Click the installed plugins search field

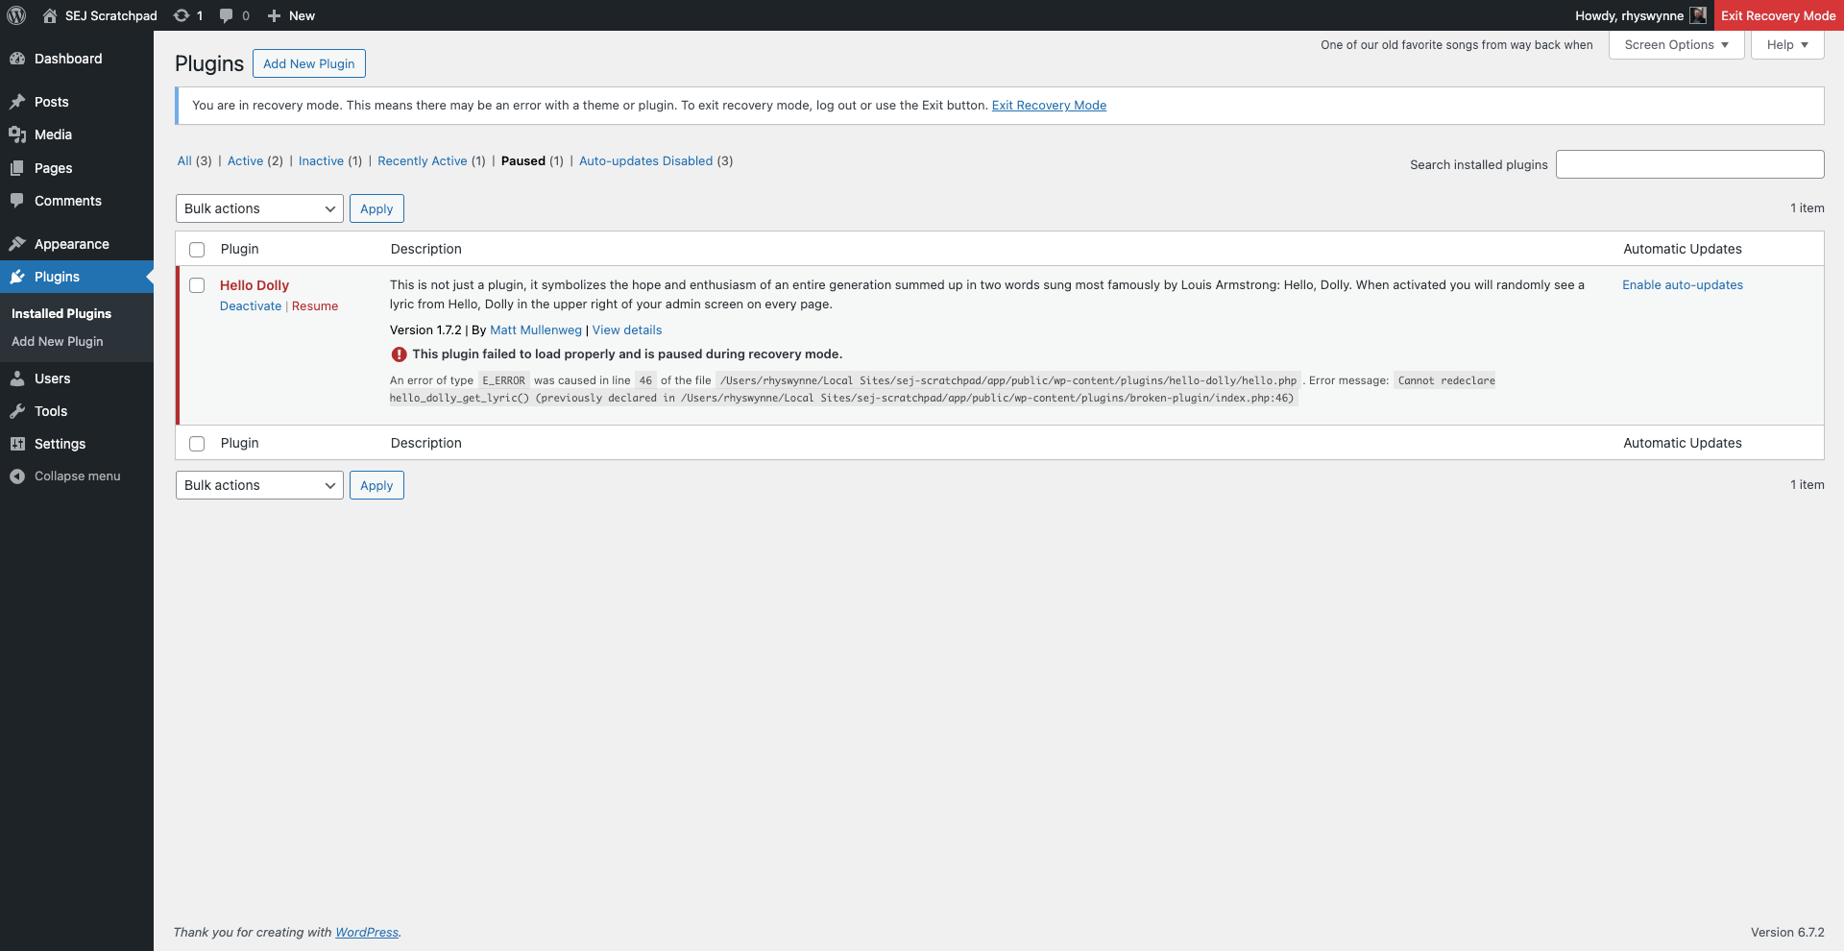pos(1689,164)
